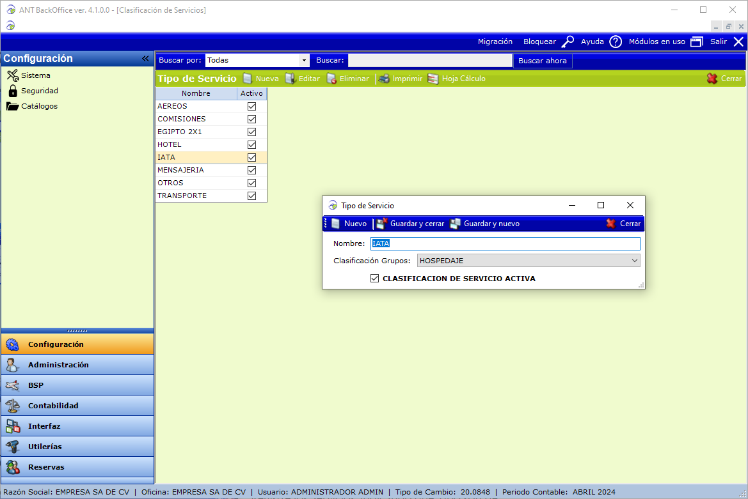Open Hoja Cálculo spreadsheet export
Screen dimensions: 748x499
coord(456,79)
